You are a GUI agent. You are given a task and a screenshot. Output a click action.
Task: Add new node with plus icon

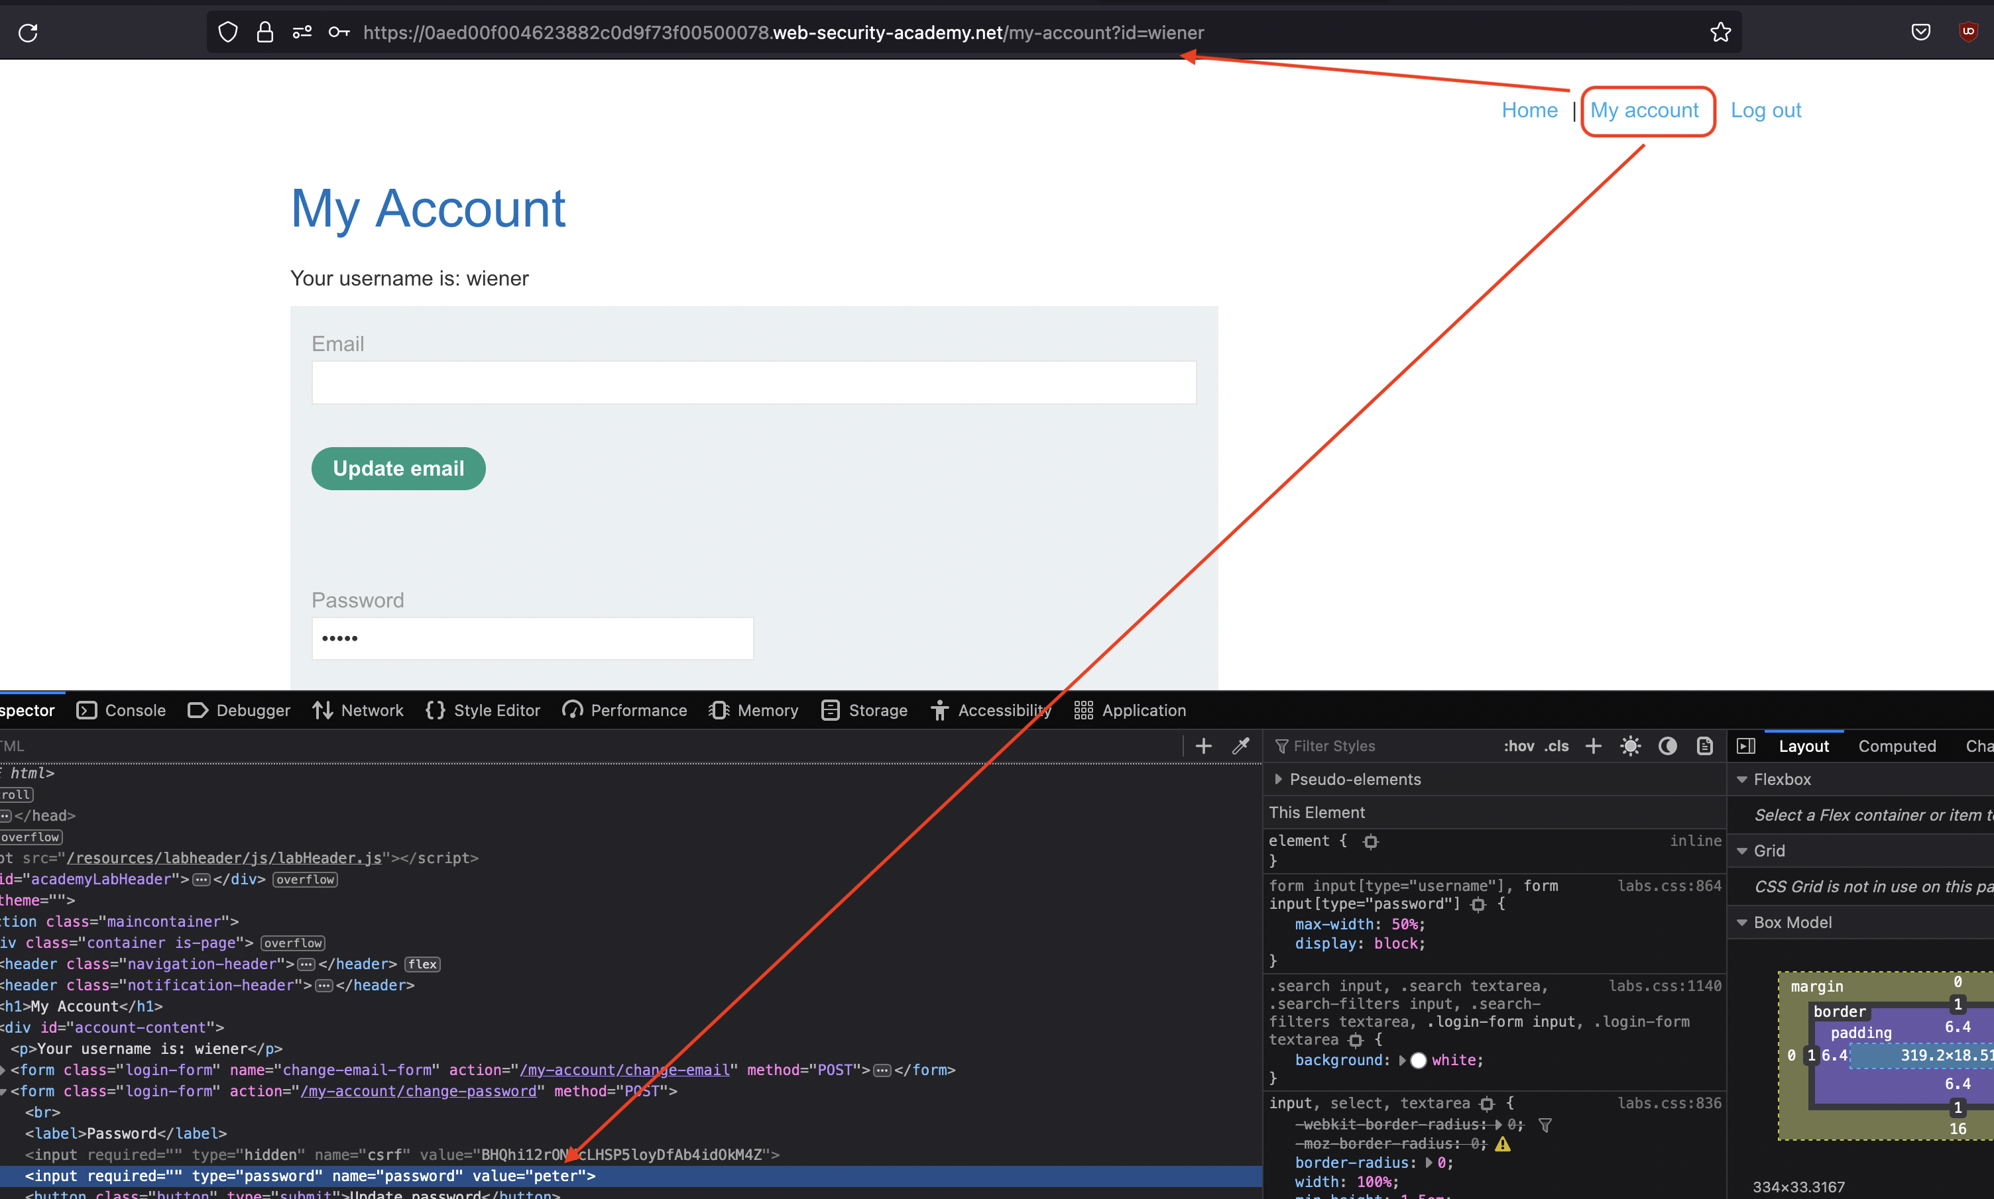[x=1202, y=746]
